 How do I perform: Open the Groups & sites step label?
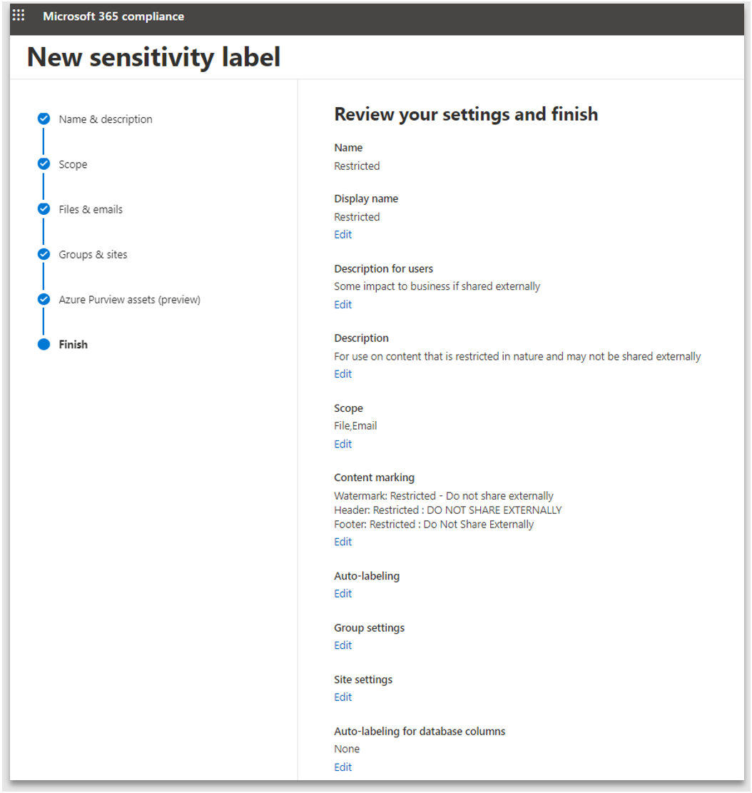[x=92, y=254]
